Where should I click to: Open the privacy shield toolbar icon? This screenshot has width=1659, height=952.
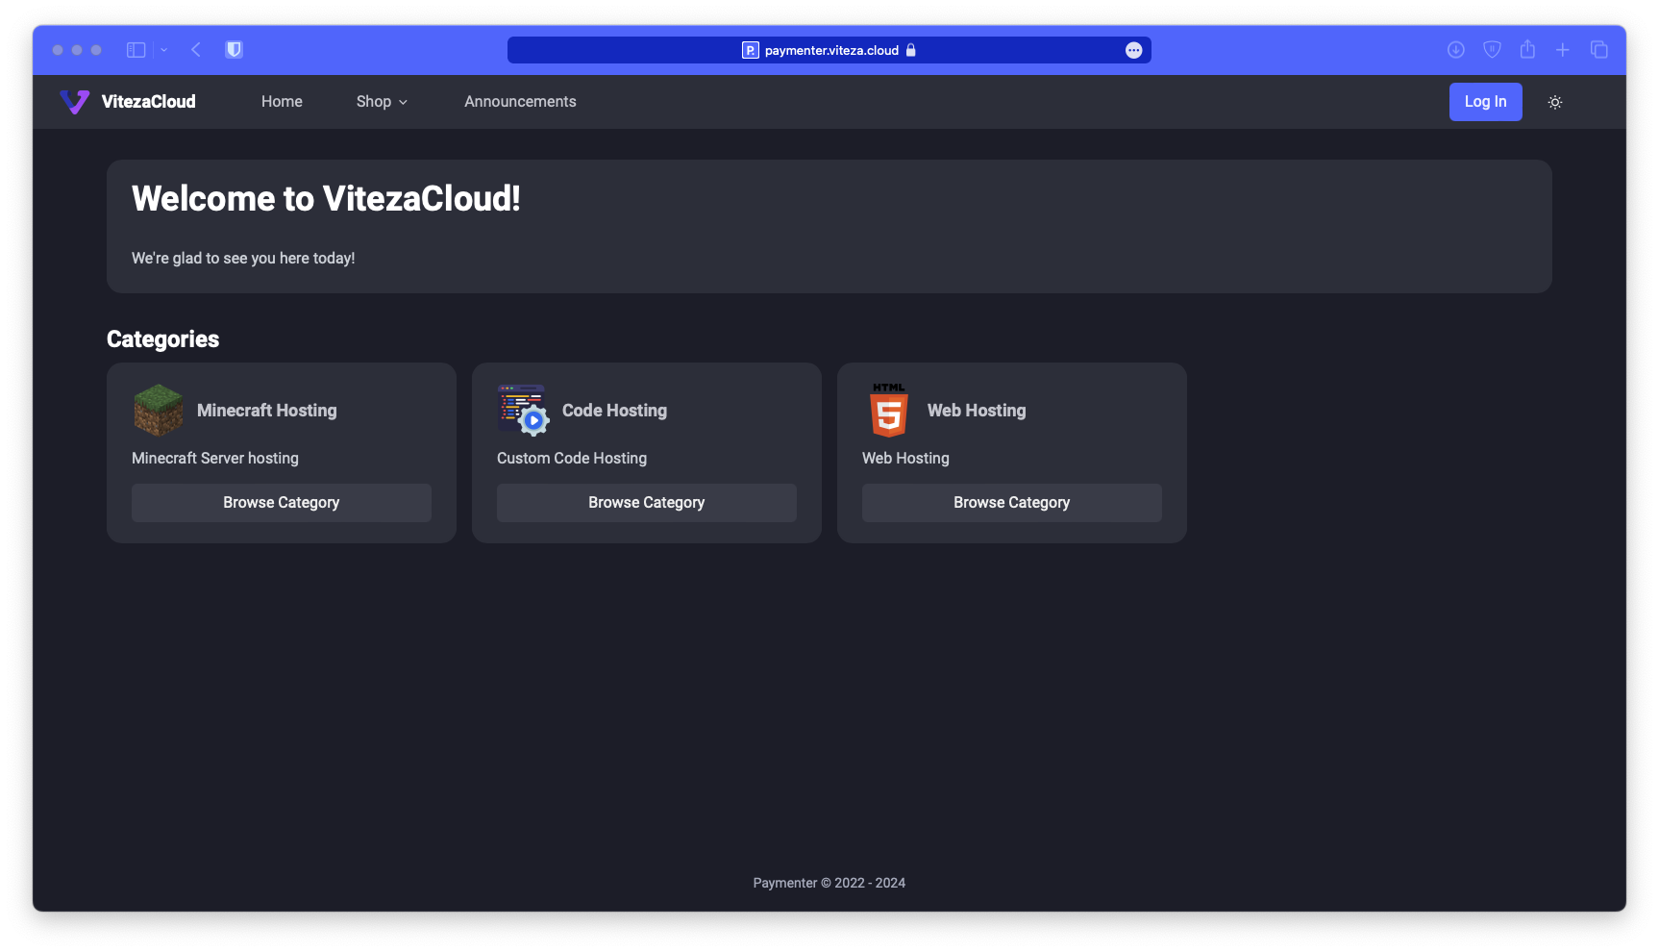pos(1492,50)
